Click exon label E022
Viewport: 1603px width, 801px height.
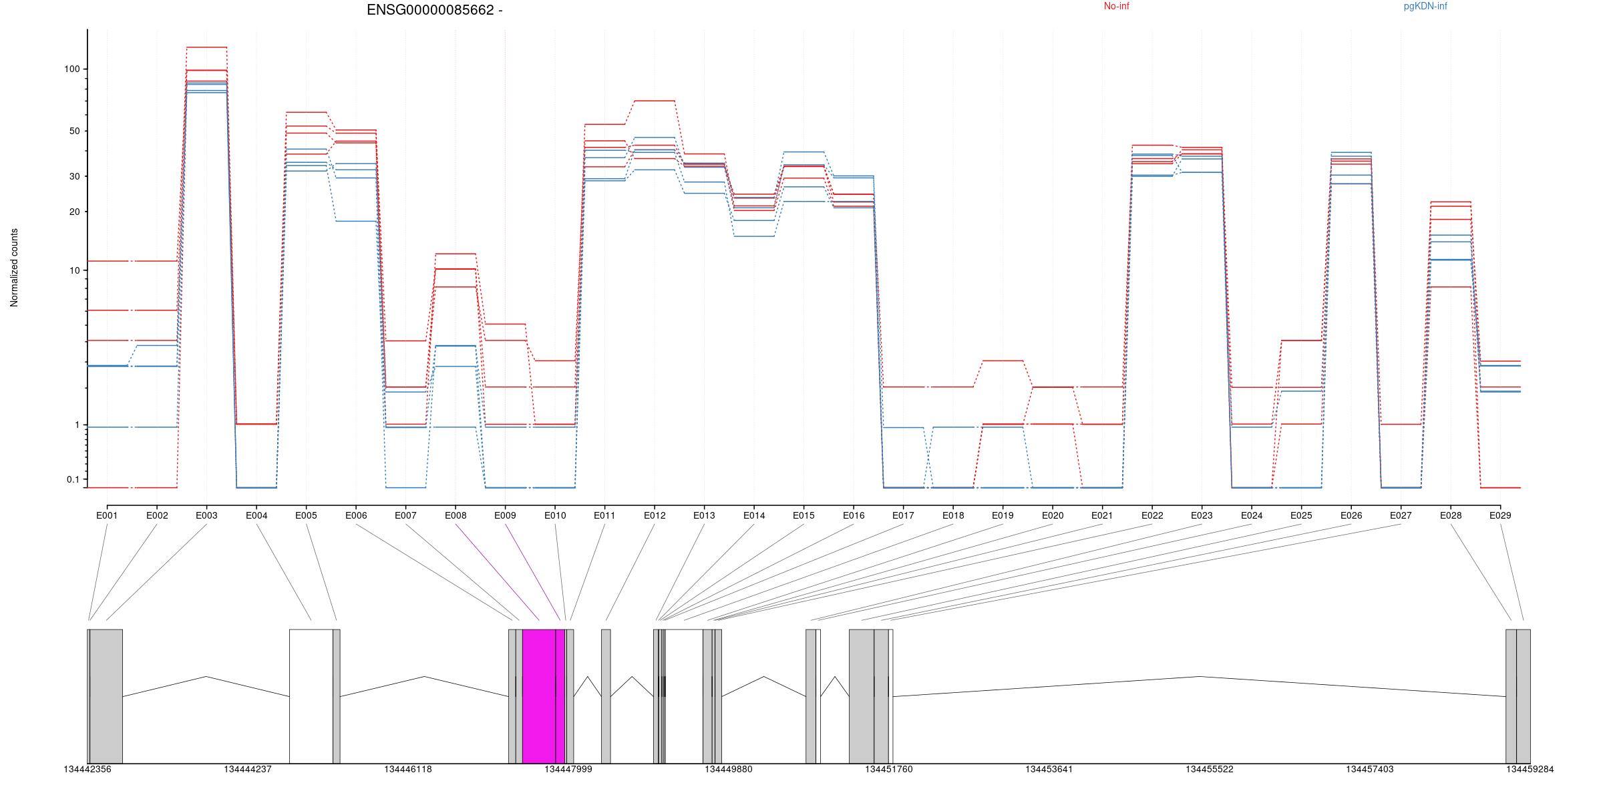click(x=1152, y=515)
